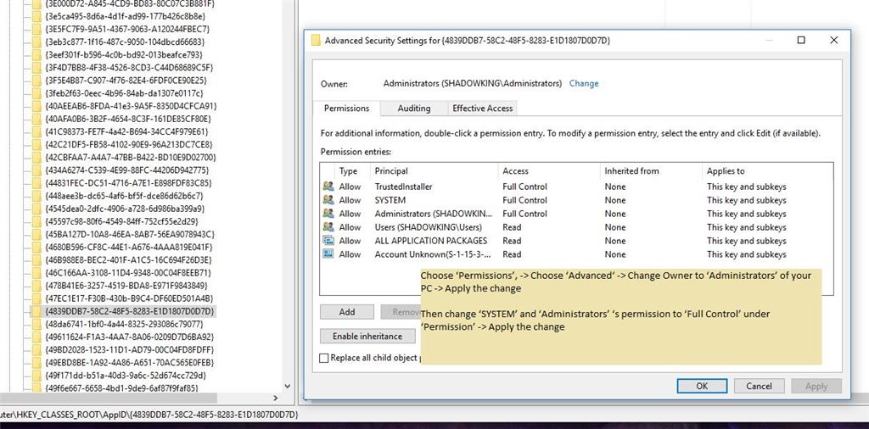Viewport: 869px width, 429px height.
Task: Click folder icon in Advanced Security Settings title
Action: pos(316,41)
